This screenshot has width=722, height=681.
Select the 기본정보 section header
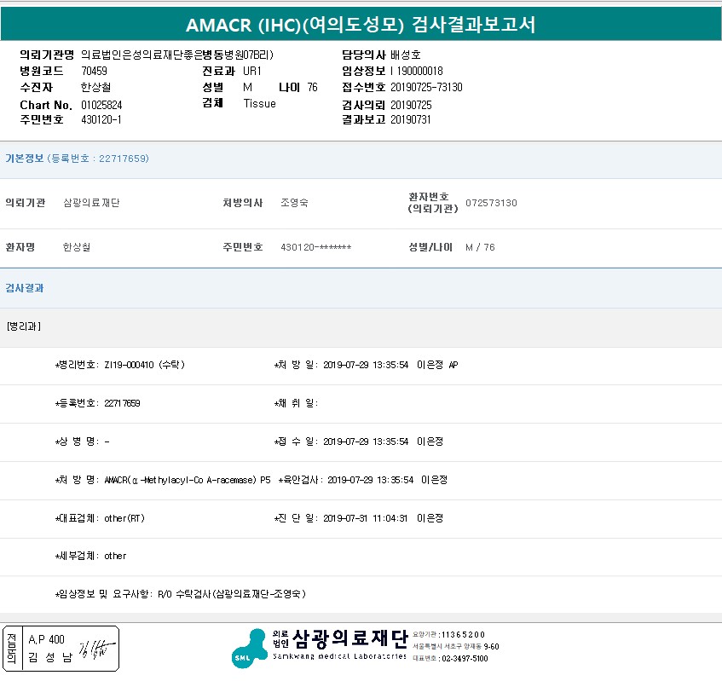77,159
